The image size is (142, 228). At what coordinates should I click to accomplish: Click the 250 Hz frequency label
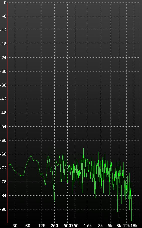click(54, 225)
